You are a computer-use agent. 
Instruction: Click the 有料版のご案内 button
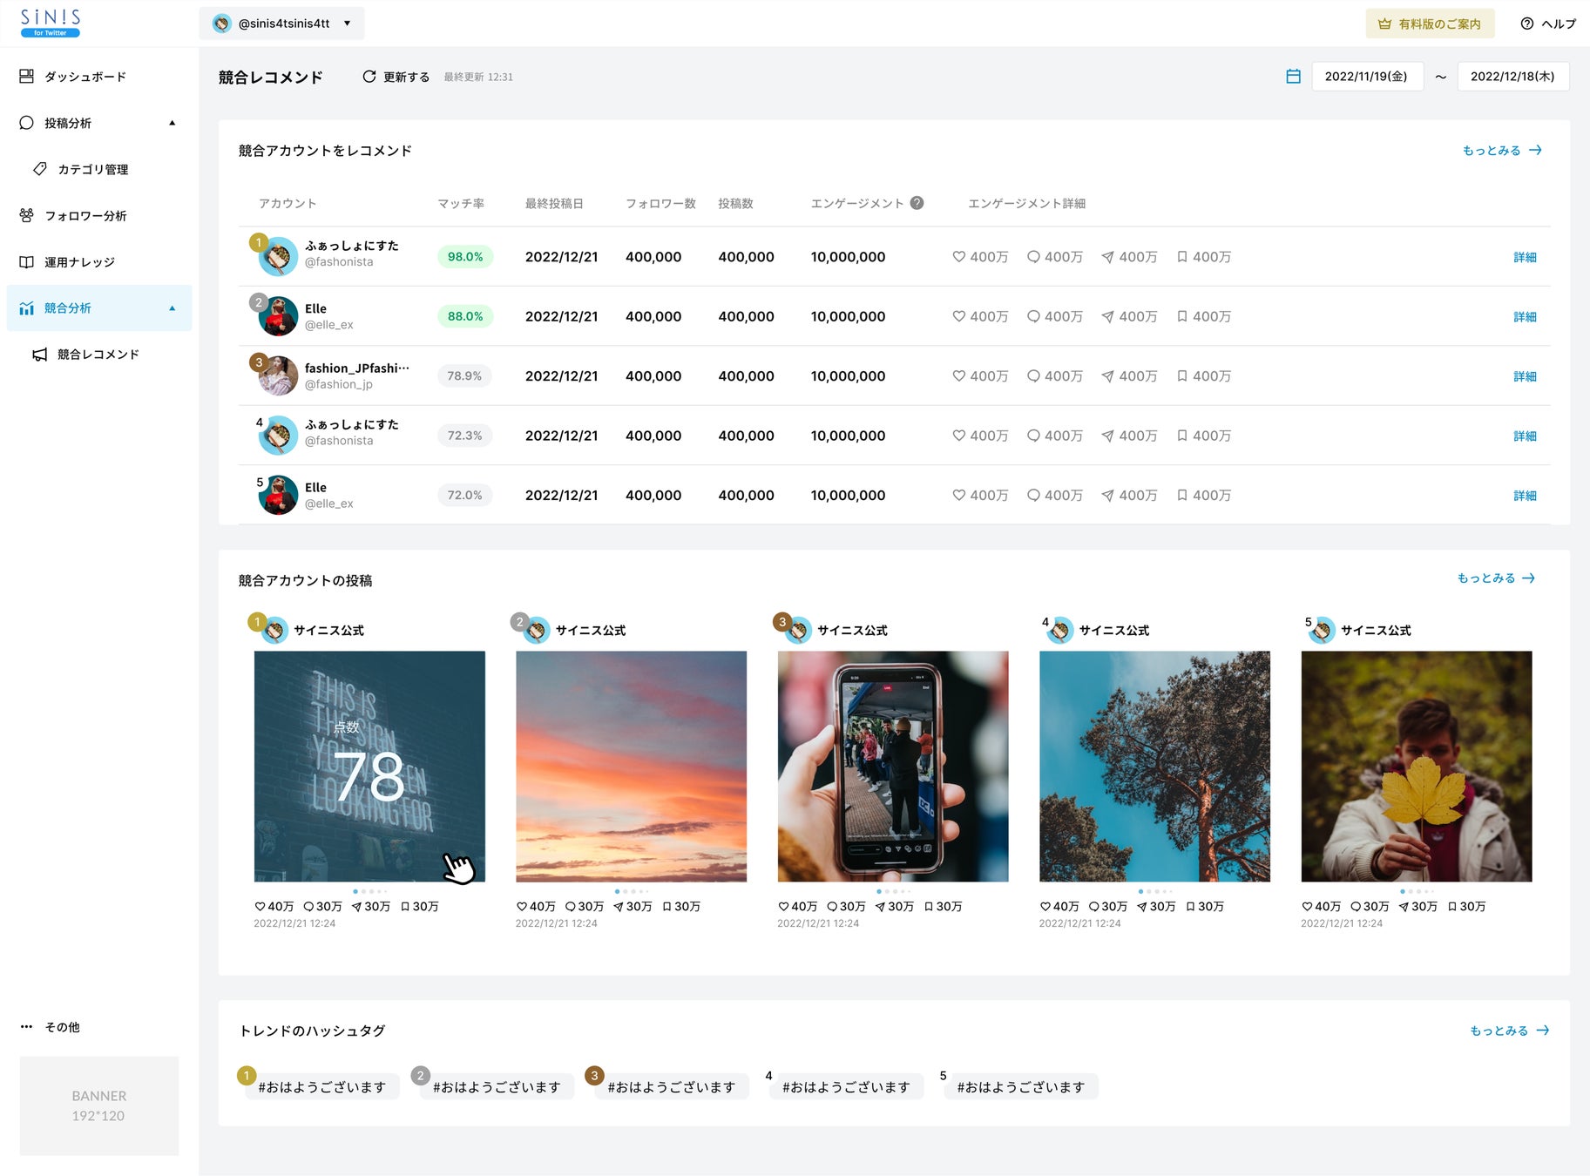coord(1430,24)
